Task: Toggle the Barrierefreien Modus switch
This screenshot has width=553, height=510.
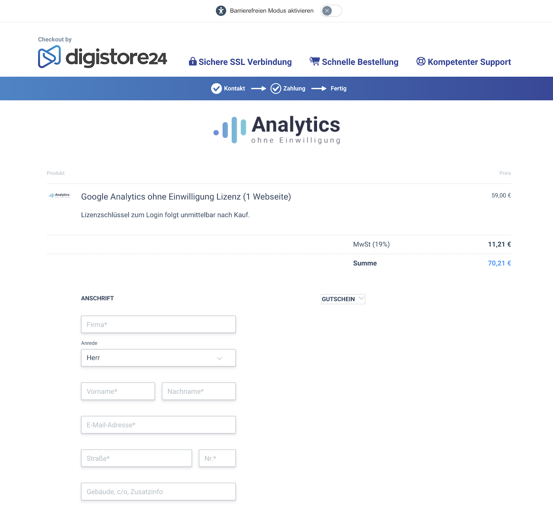Action: [x=331, y=11]
